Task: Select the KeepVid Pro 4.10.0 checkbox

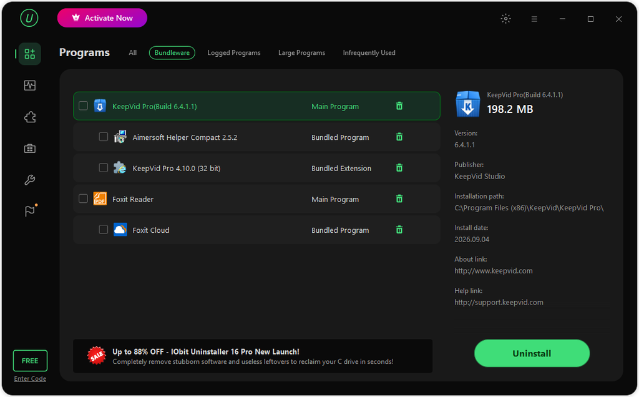Action: tap(104, 168)
